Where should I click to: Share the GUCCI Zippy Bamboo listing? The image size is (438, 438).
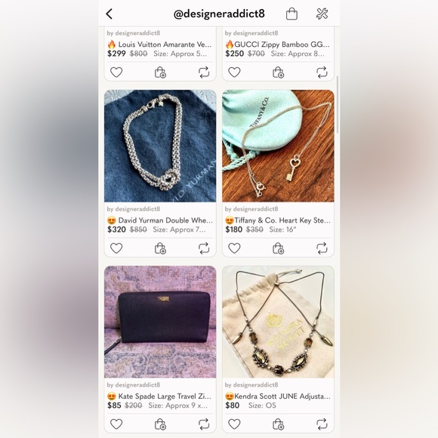coord(322,72)
